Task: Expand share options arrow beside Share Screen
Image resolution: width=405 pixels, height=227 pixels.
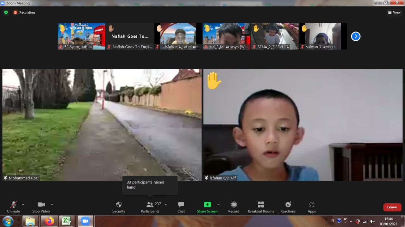Action: [x=218, y=205]
